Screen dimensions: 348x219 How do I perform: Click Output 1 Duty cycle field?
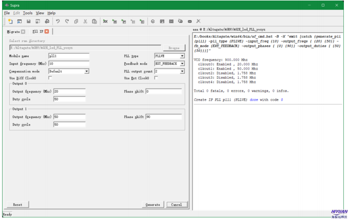[x=69, y=125]
